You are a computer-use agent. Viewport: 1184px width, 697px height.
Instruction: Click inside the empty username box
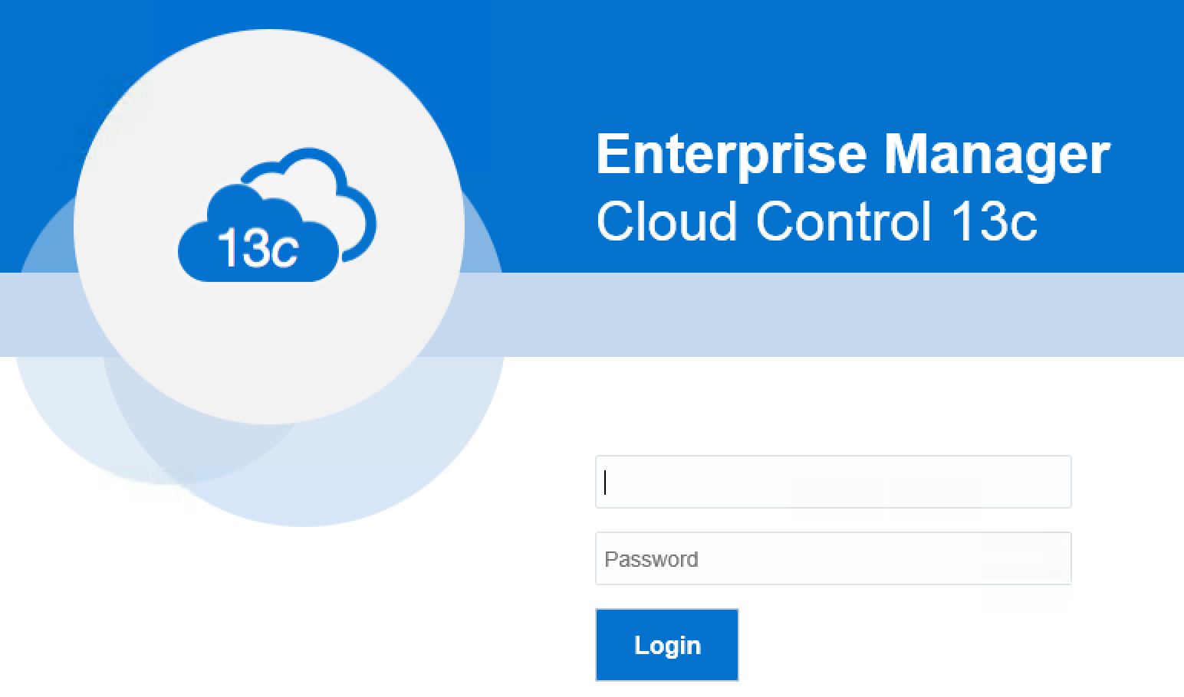pos(832,483)
